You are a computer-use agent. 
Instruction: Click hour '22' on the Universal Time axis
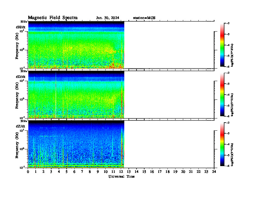pos(198,172)
